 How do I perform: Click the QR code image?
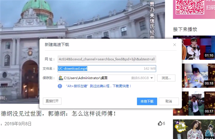(190, 7)
